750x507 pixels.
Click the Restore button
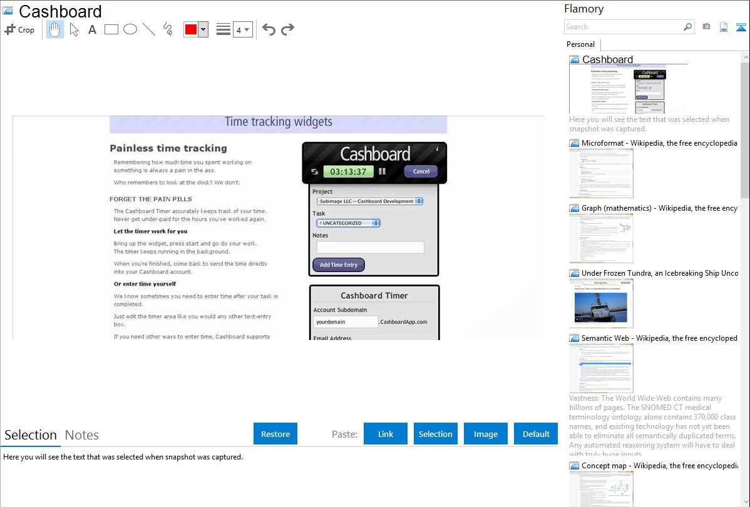(275, 434)
